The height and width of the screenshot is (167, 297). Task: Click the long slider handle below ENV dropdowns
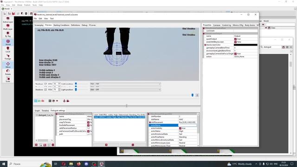[193, 95]
